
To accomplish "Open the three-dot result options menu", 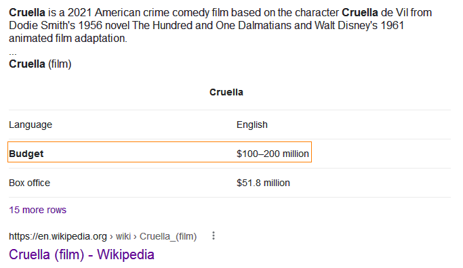I will pos(213,236).
